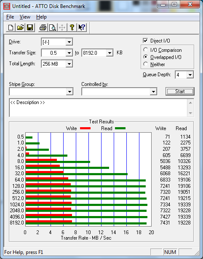The image size is (203, 259).
Task: Toggle the Direct I/O checkbox
Action: click(145, 40)
